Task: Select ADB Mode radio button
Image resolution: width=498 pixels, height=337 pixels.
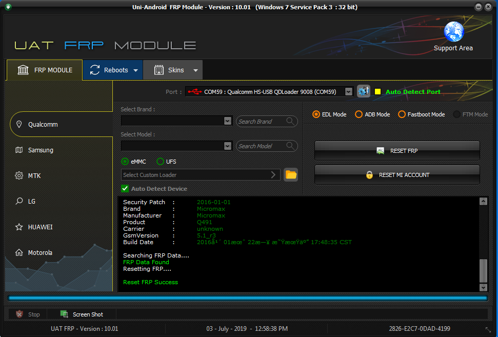Action: [358, 114]
